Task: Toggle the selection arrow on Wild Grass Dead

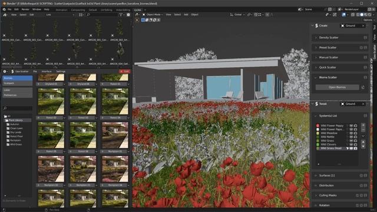Action: point(348,148)
